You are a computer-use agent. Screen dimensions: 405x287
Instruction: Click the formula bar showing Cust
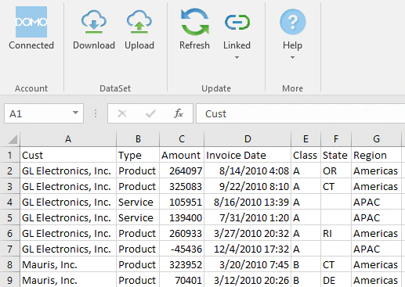click(x=300, y=113)
